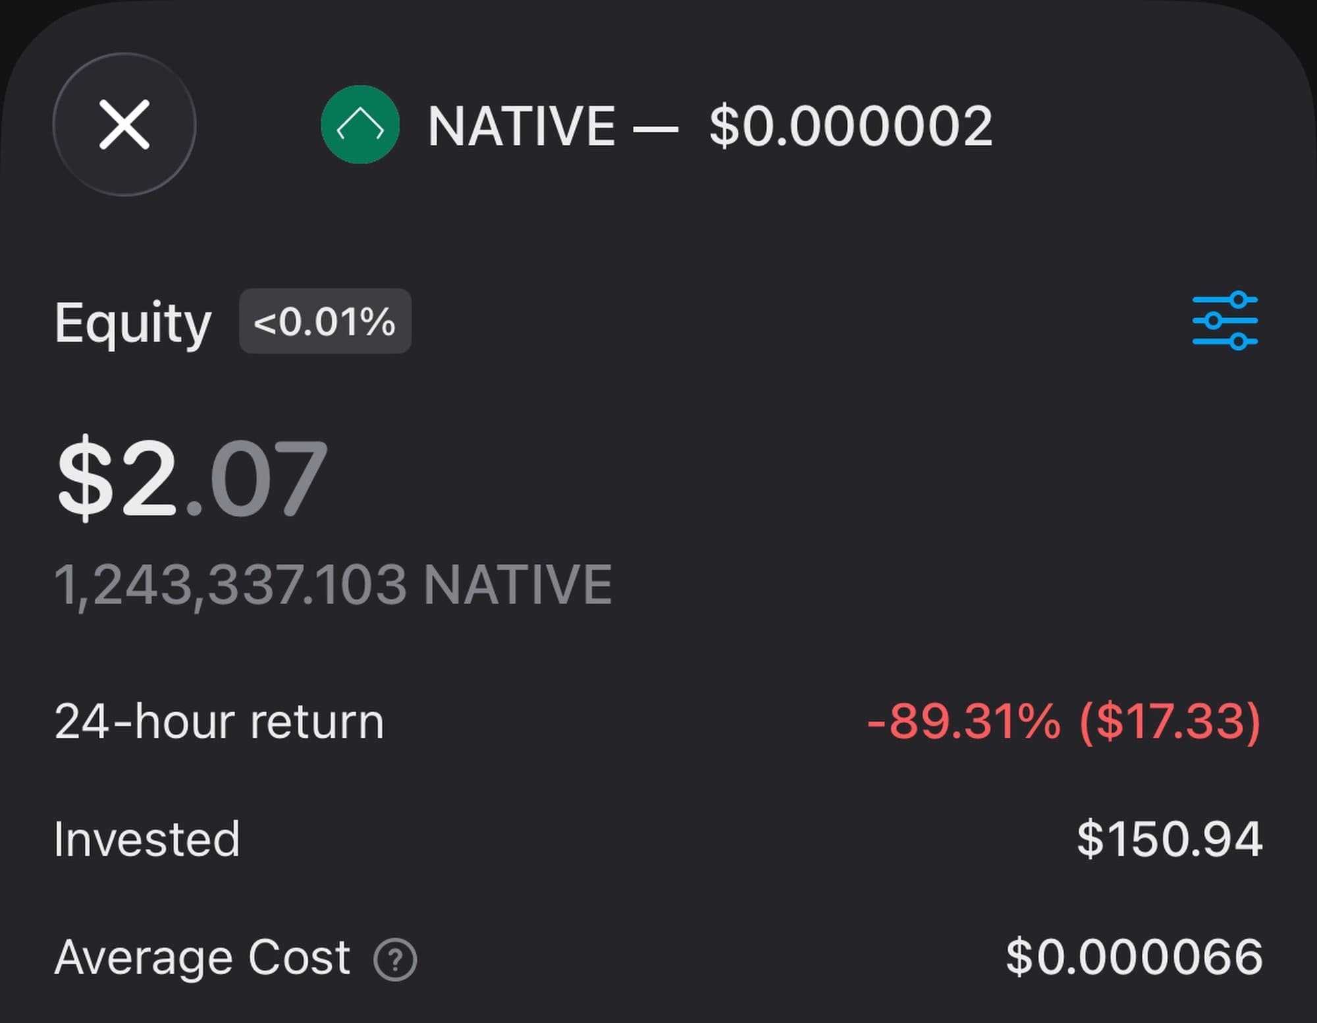Select the 24-hour return label
This screenshot has height=1023, width=1317.
[219, 721]
